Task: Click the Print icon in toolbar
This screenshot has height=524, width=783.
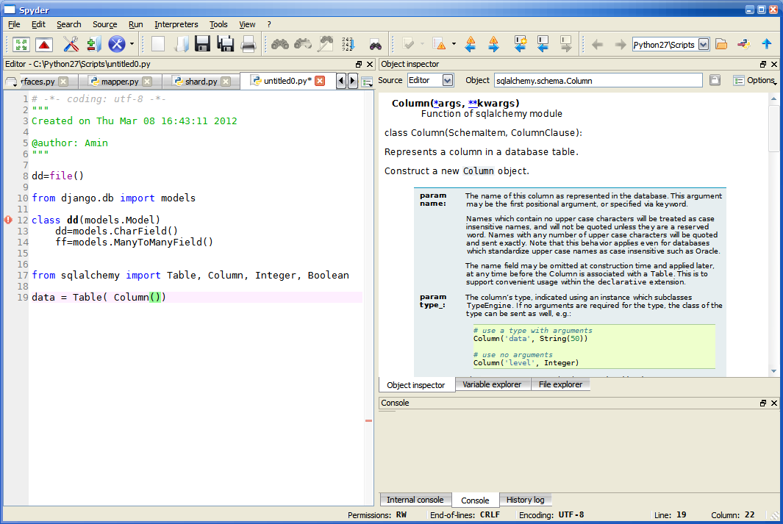Action: tap(248, 44)
